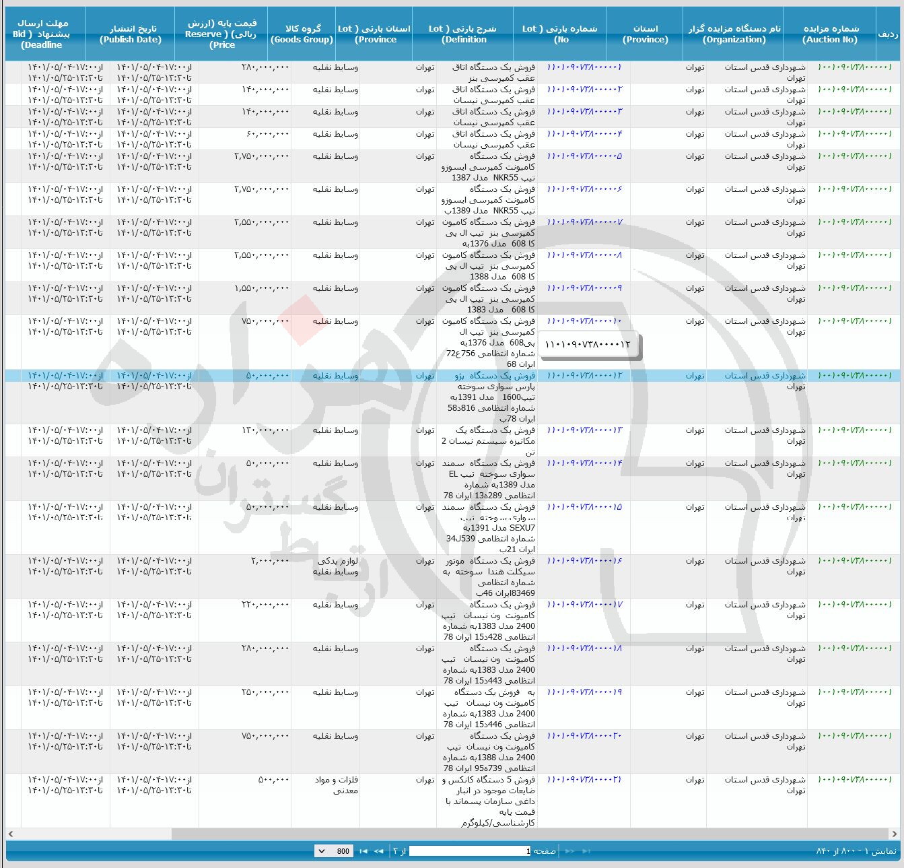Screen dimensions: 904x868
Task: Sort by Lot Definition column header
Action: 463,34
